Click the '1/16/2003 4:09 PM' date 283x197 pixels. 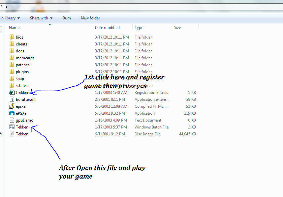(x=111, y=120)
